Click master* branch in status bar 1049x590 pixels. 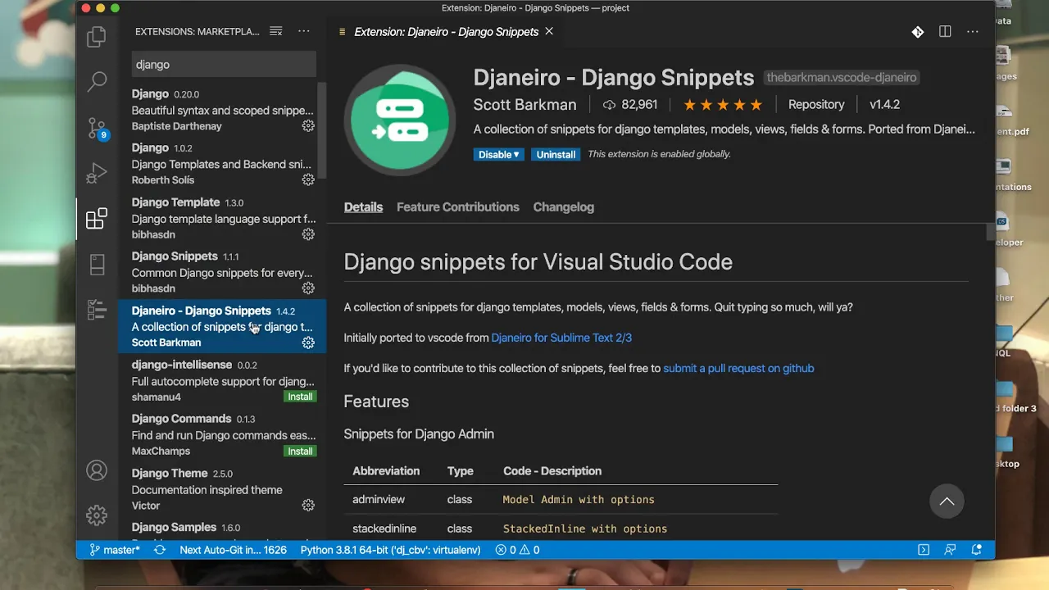[115, 550]
